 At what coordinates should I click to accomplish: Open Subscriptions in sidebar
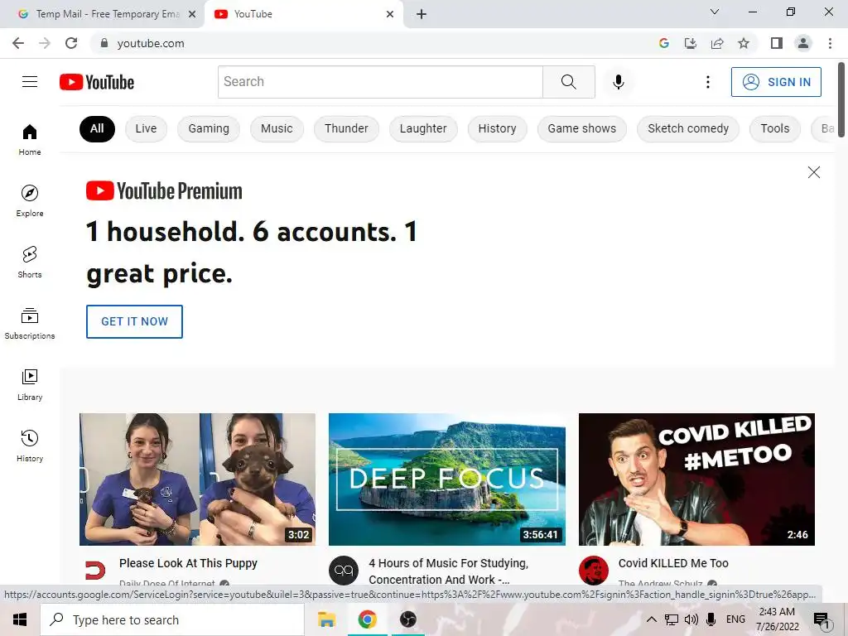30,324
